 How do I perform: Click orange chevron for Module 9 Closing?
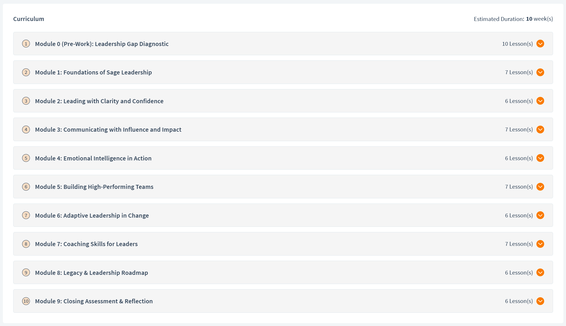point(540,301)
